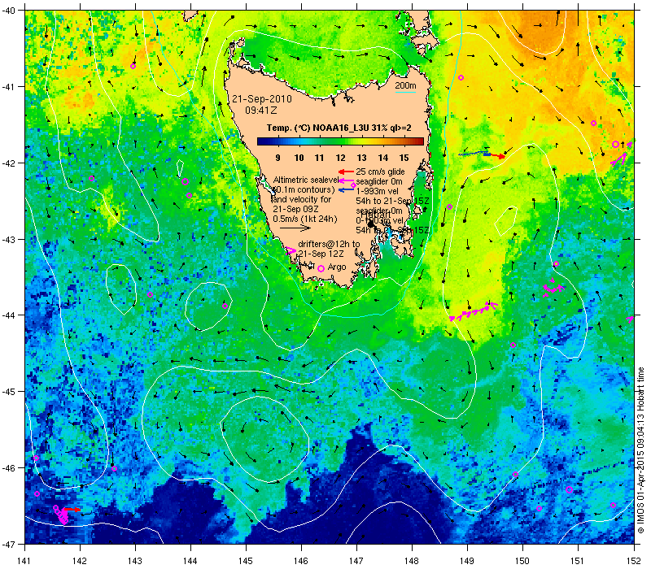Click the black 0.5m/s velocity scale arrow
Viewport: 651px width, 569px height.
pos(295,228)
